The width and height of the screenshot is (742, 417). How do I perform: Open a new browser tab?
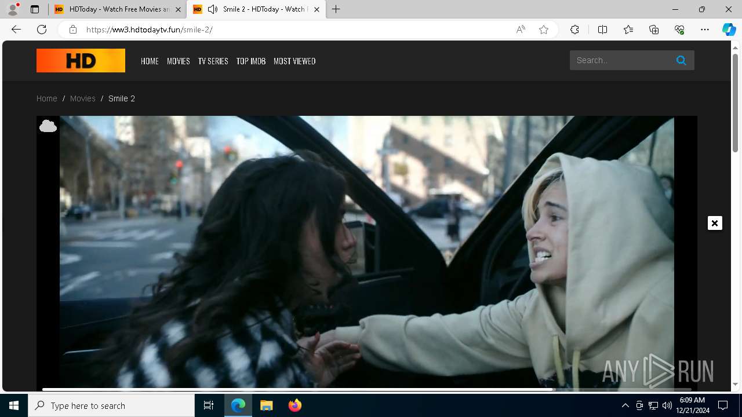336,9
